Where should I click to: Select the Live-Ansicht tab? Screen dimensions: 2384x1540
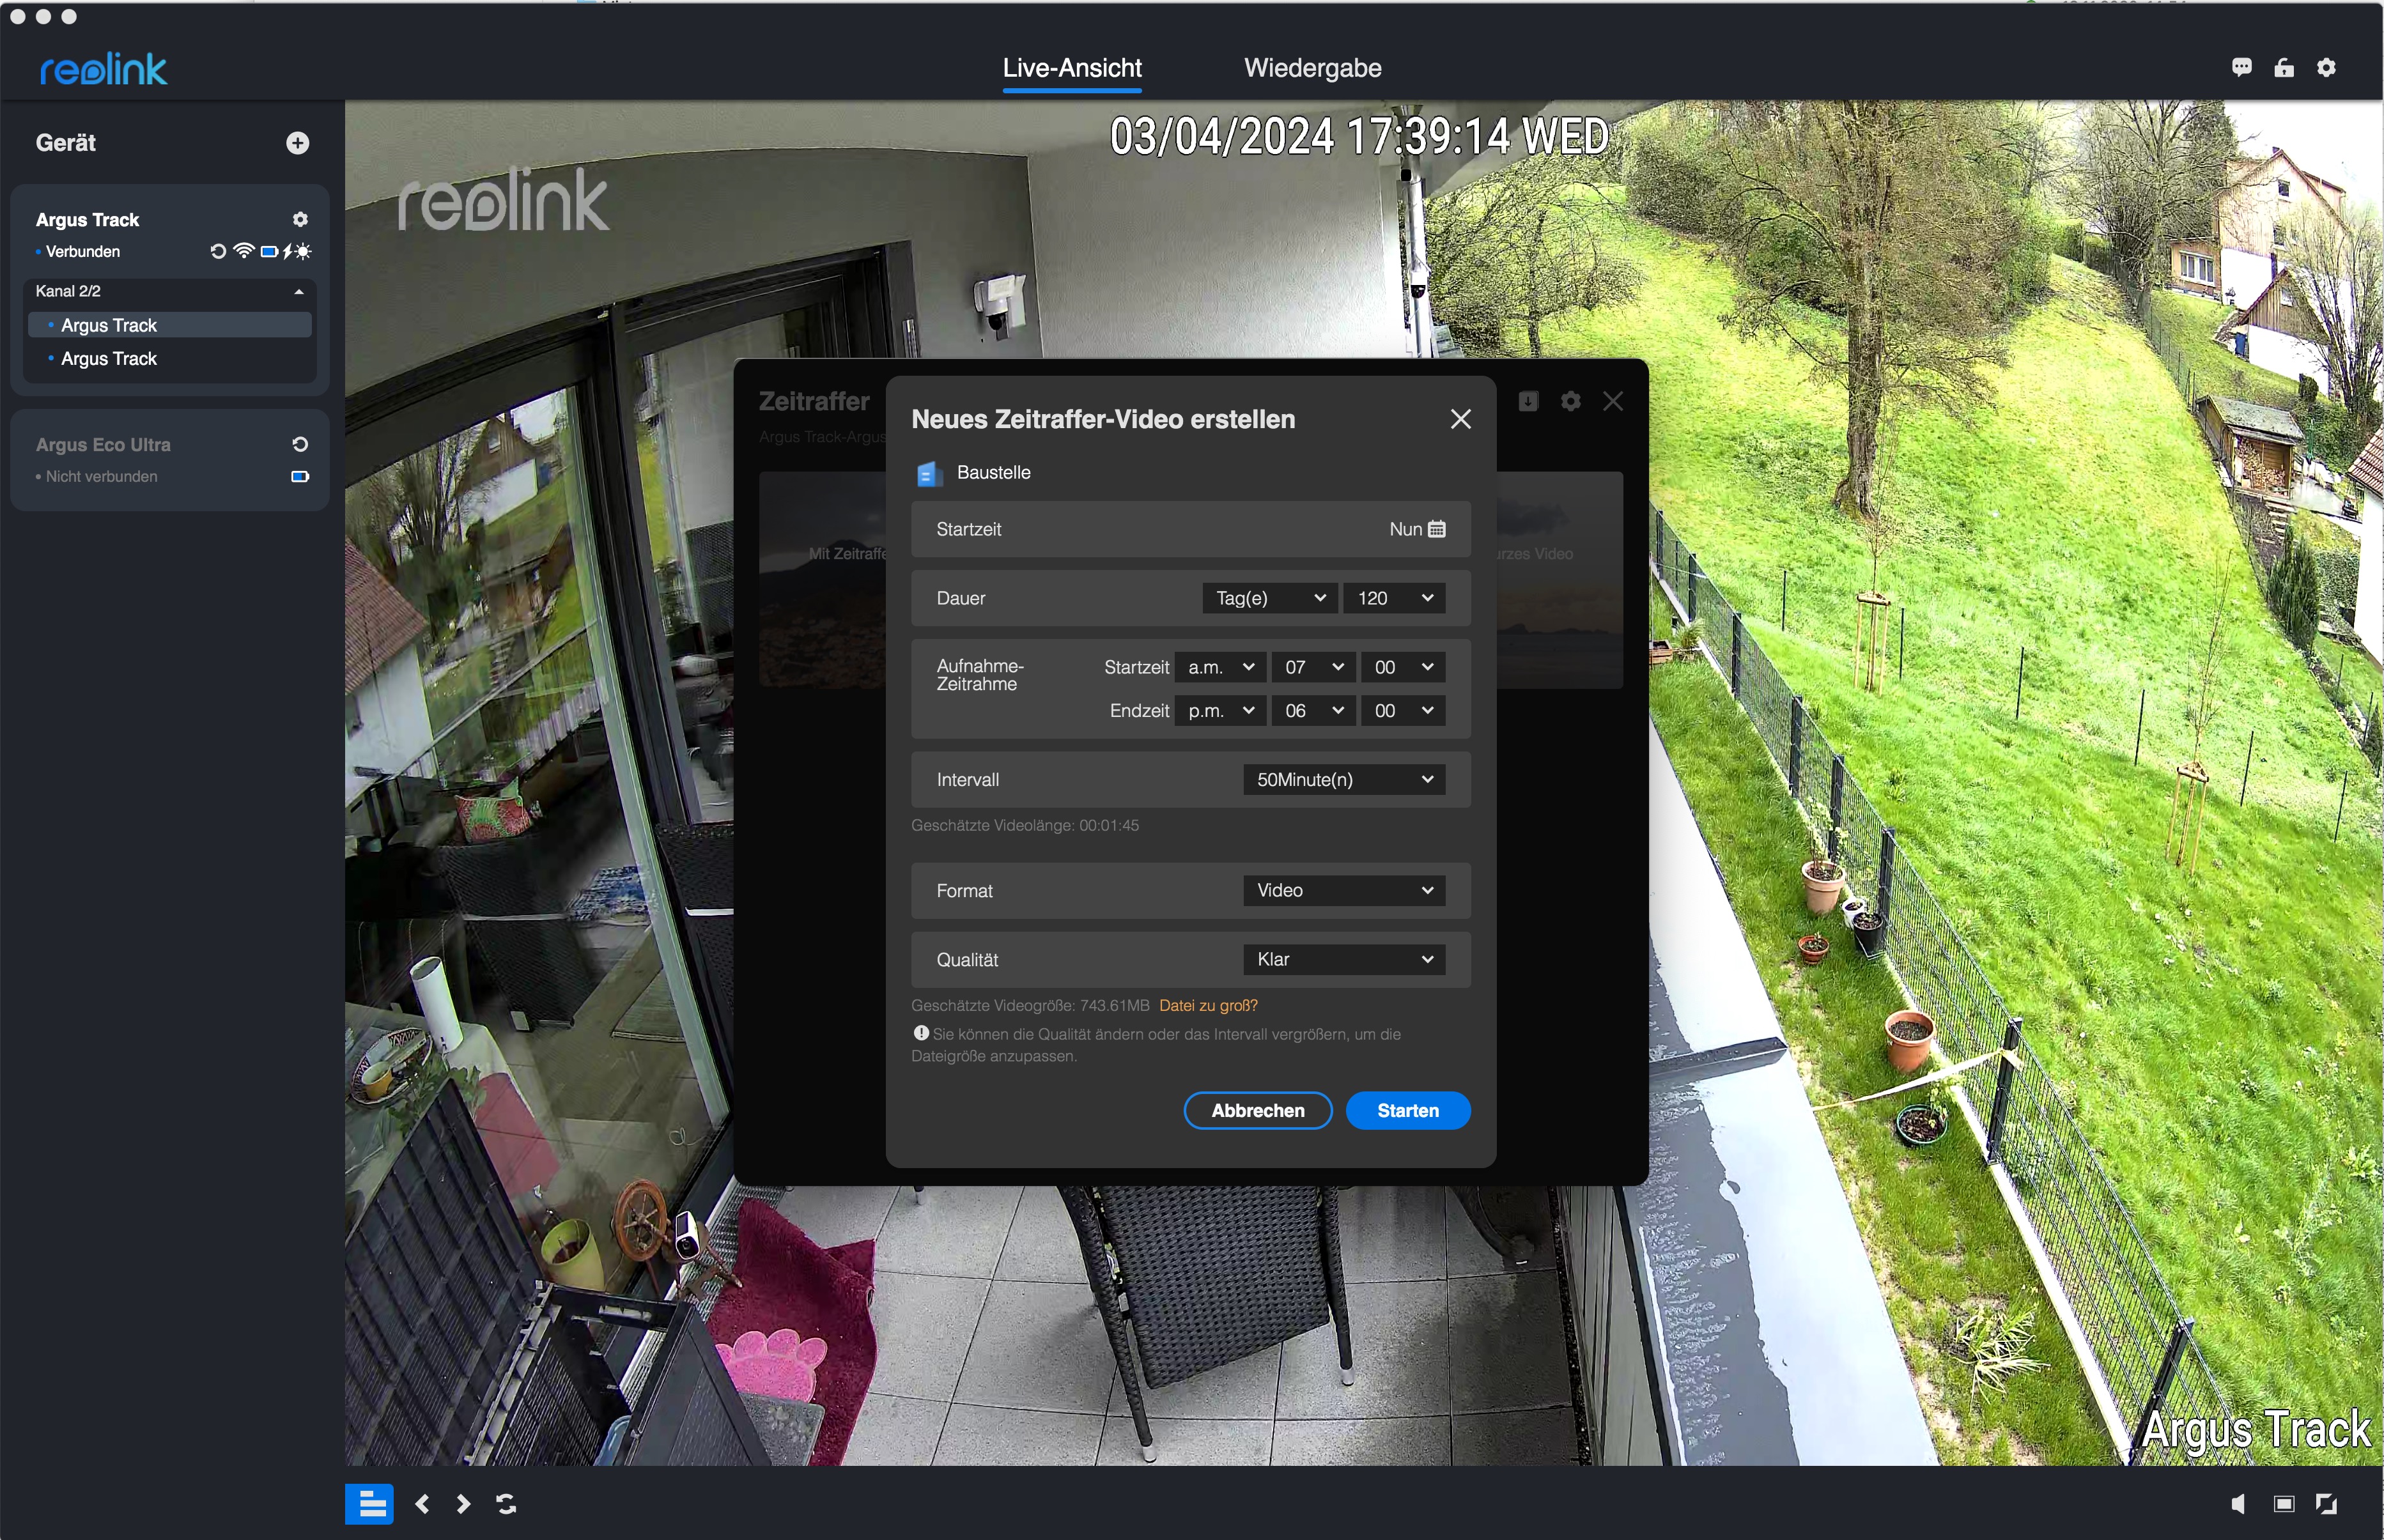click(1072, 68)
